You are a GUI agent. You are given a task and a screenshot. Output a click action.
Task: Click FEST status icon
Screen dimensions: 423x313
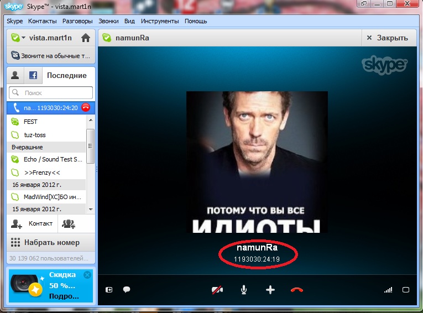pyautogui.click(x=15, y=122)
